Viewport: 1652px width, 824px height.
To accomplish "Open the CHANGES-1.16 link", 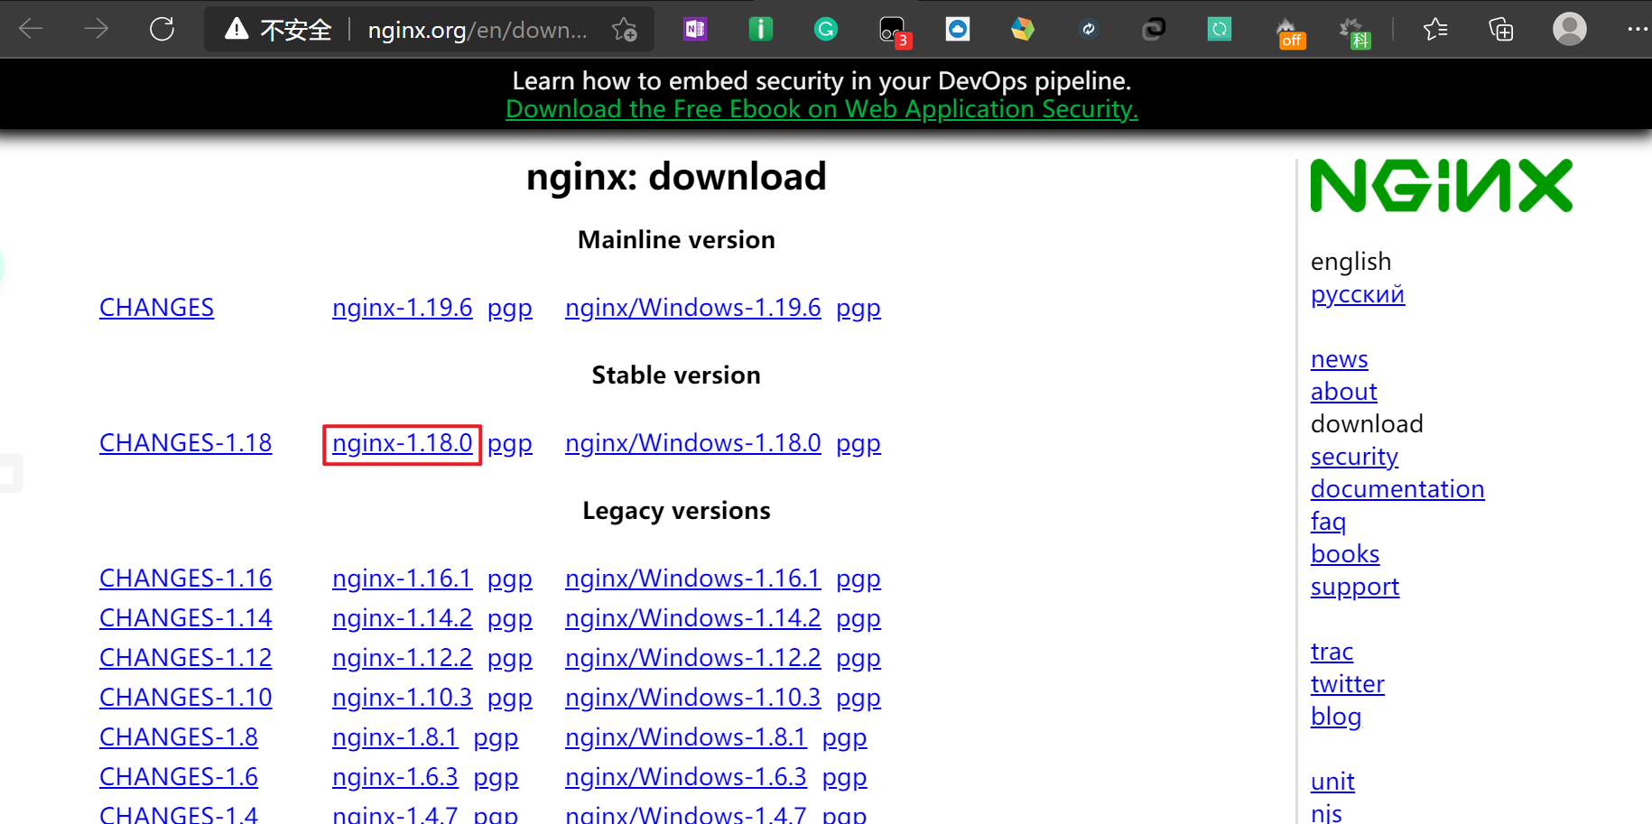I will click(x=186, y=579).
